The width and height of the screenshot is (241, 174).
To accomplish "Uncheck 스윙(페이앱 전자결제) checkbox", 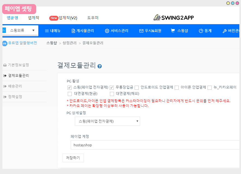I will tap(69, 88).
